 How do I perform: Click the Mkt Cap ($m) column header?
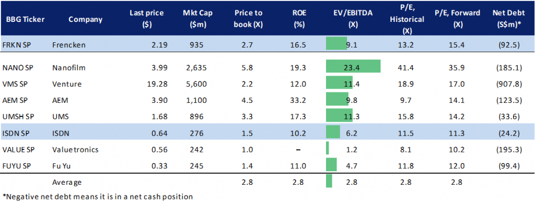[x=195, y=19]
